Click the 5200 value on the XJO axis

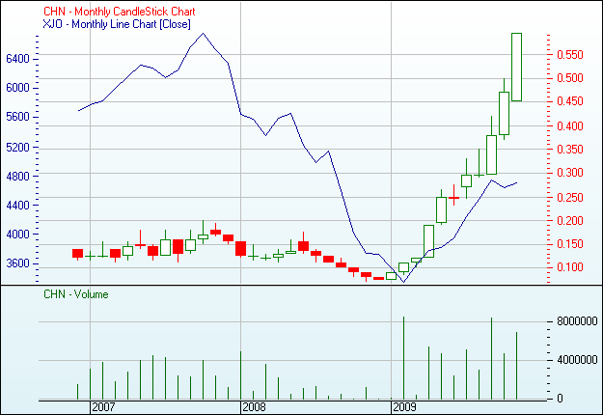(x=17, y=148)
